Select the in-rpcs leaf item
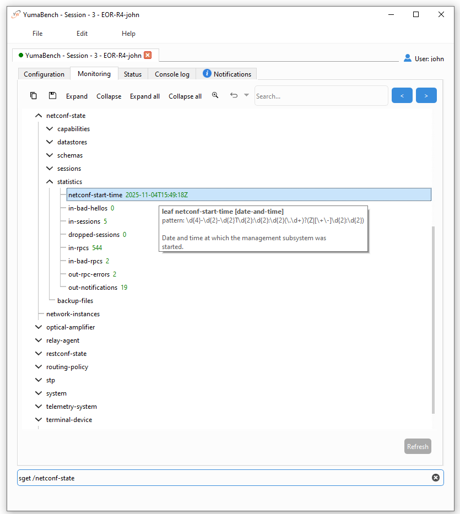 (x=78, y=248)
